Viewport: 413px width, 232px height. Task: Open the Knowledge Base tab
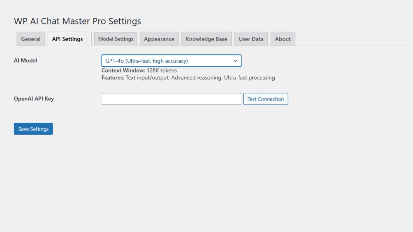coord(206,39)
